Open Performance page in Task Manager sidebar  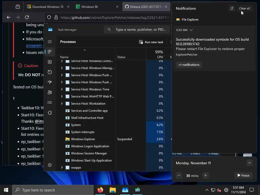point(50,62)
